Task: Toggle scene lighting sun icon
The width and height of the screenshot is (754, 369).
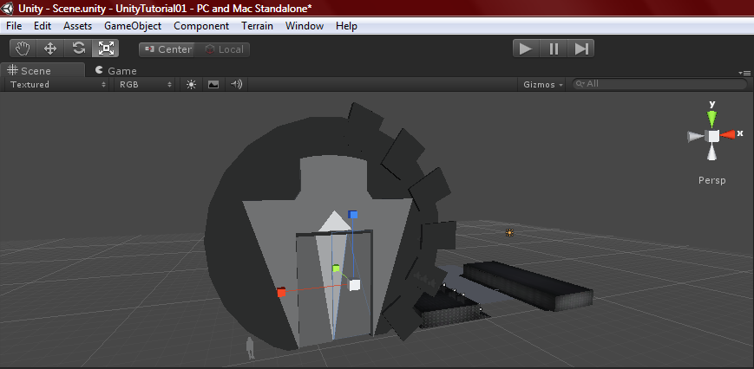Action: coord(192,84)
